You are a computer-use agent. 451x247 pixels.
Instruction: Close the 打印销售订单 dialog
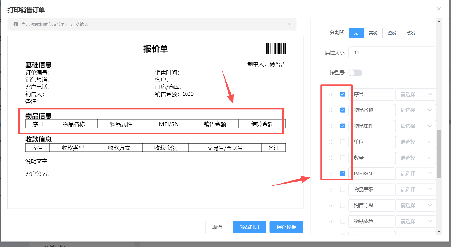pos(439,9)
